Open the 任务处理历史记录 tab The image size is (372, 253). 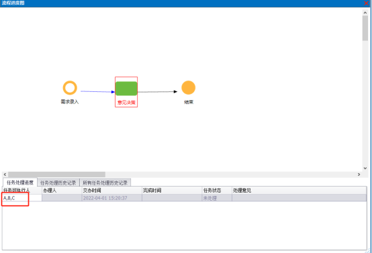(x=58, y=183)
